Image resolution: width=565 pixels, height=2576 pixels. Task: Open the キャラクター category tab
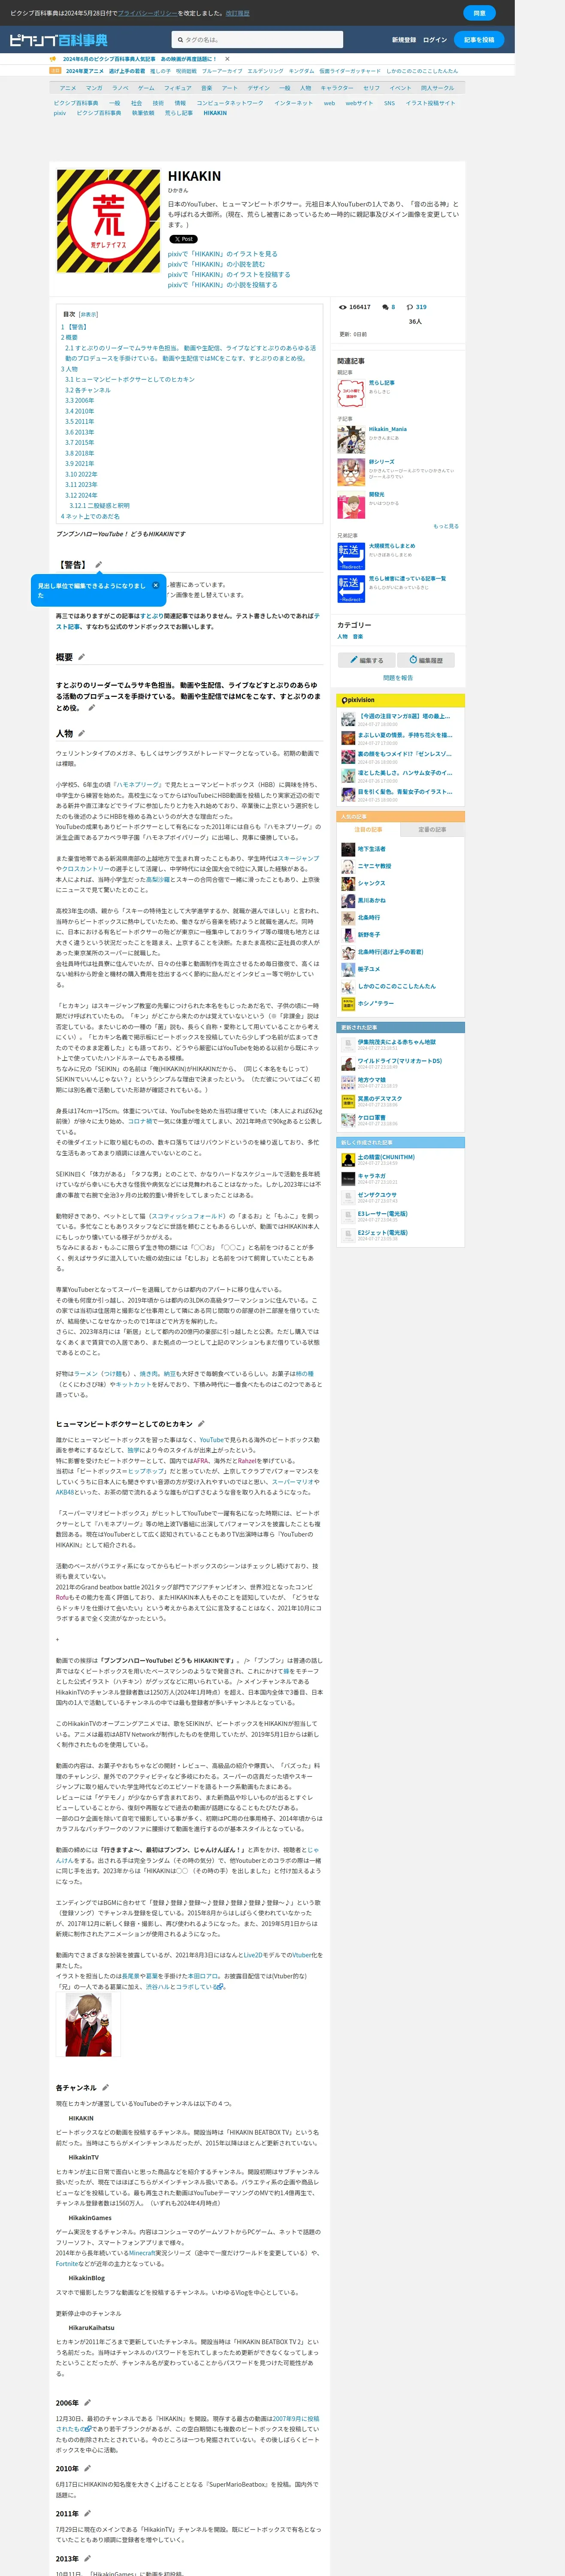(337, 88)
